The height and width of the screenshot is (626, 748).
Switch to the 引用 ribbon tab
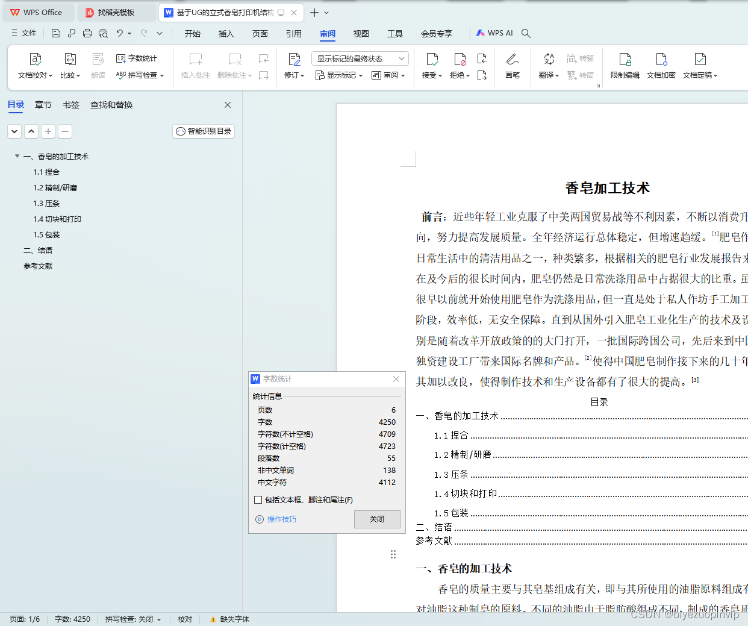[294, 34]
